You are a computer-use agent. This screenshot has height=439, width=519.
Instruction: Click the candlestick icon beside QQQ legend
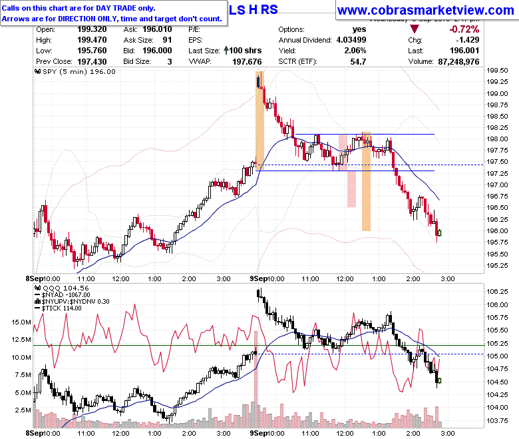point(38,288)
